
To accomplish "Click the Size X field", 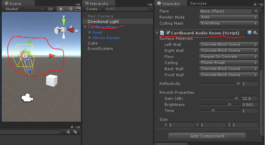I will [x=181, y=125].
